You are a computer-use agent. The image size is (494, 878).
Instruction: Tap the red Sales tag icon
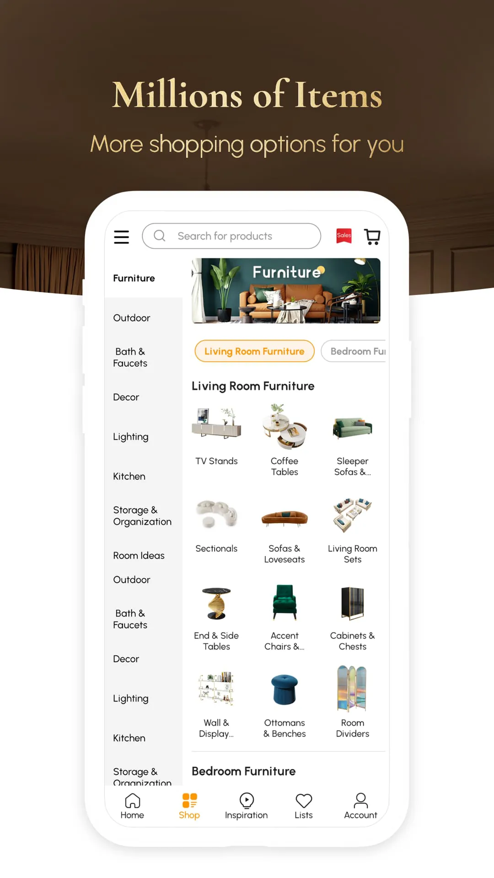pyautogui.click(x=344, y=236)
